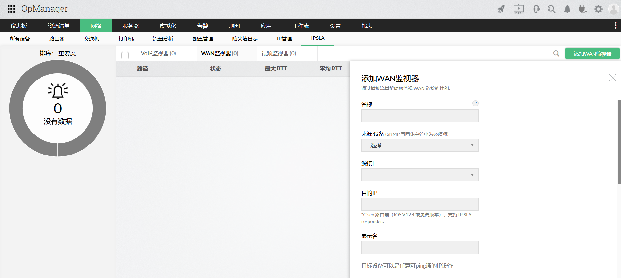Viewport: 621px width, 278px height.
Task: Open the settings gear icon
Action: click(x=598, y=9)
